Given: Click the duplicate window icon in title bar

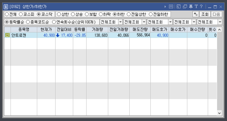Looking at the screenshot, I should (x=185, y=6).
